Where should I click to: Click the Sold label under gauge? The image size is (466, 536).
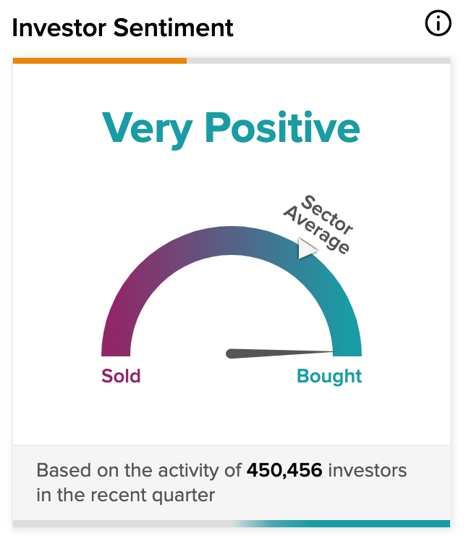pos(121,376)
